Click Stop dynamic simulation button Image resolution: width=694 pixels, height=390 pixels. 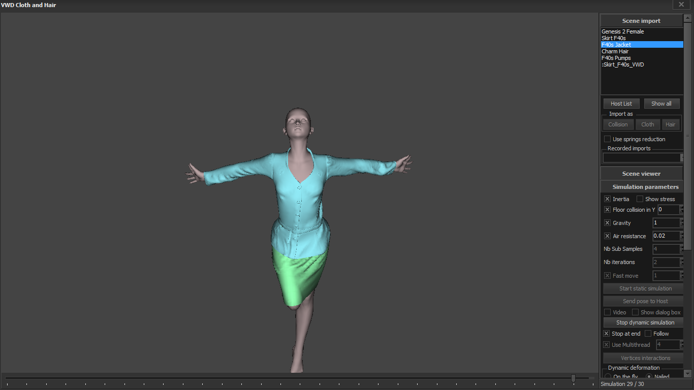tap(643, 322)
